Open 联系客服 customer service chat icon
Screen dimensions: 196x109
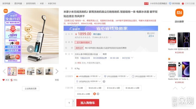170,3
